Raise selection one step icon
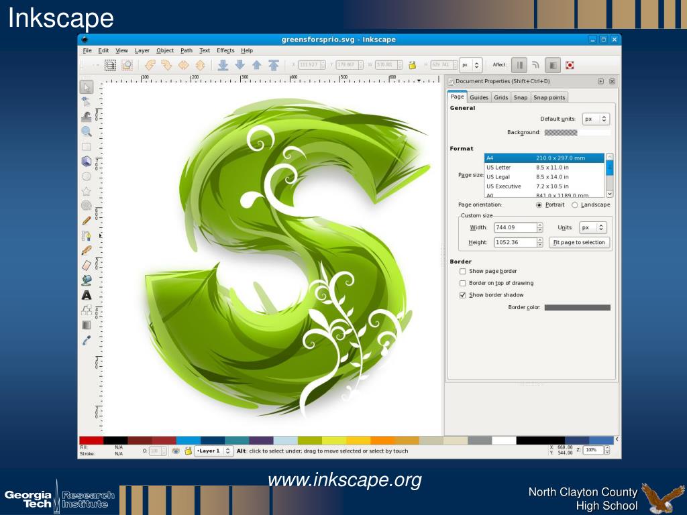687x515 pixels. [x=257, y=65]
